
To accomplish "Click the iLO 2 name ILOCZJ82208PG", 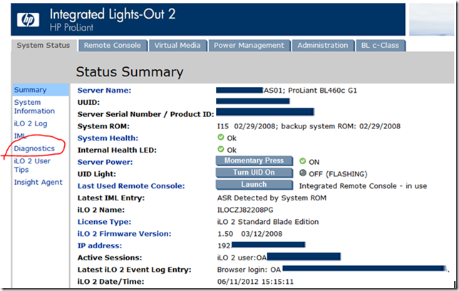I will (245, 210).
